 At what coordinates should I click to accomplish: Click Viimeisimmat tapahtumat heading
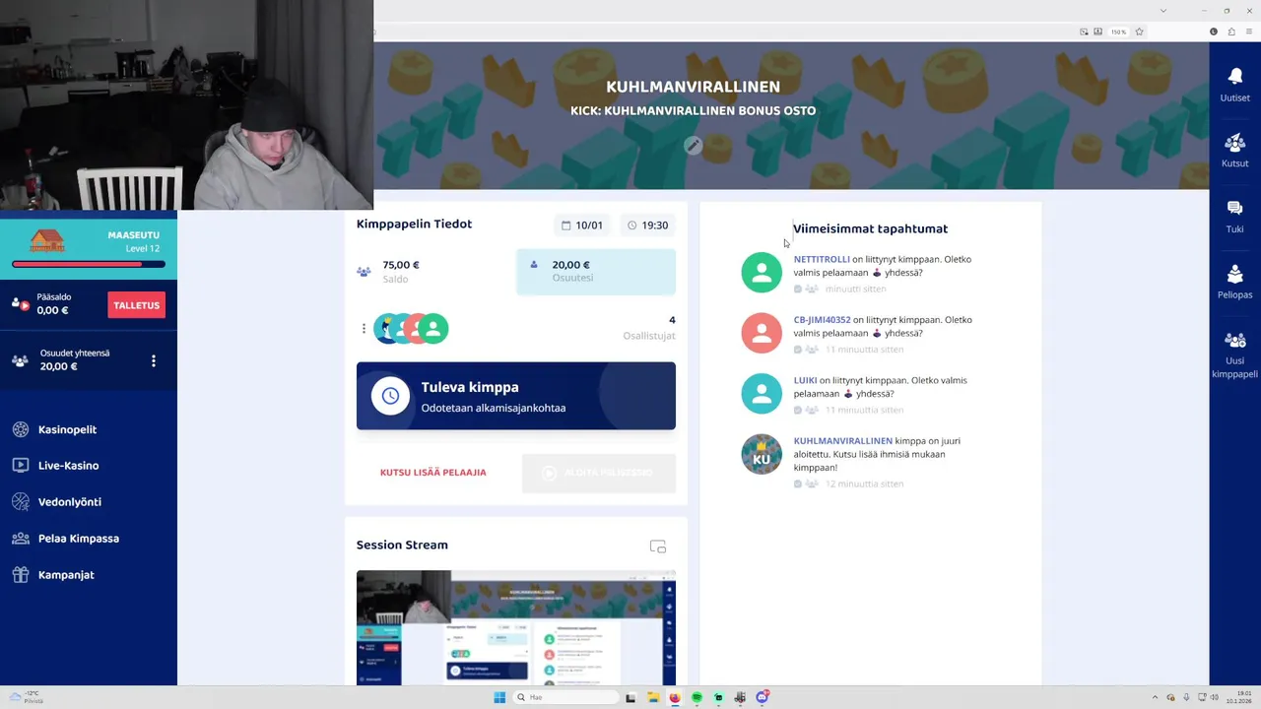tap(870, 228)
